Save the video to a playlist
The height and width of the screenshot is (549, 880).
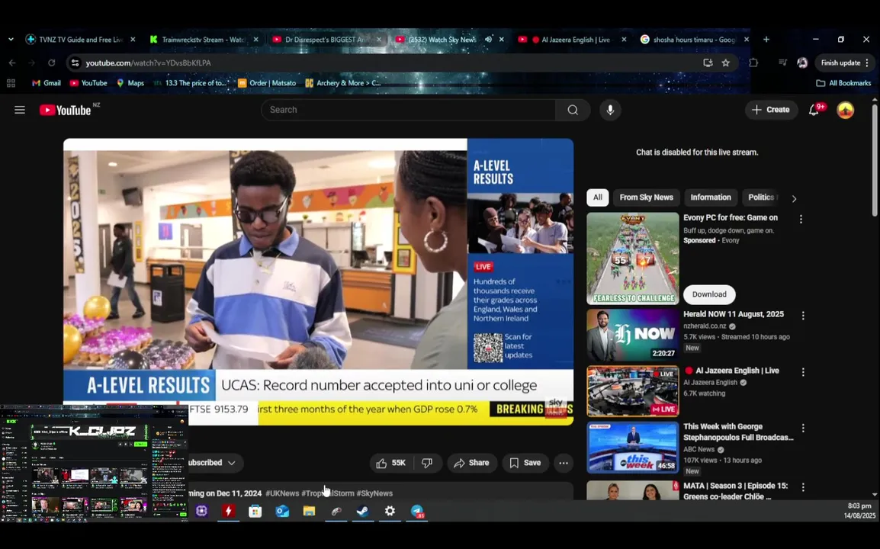point(525,463)
